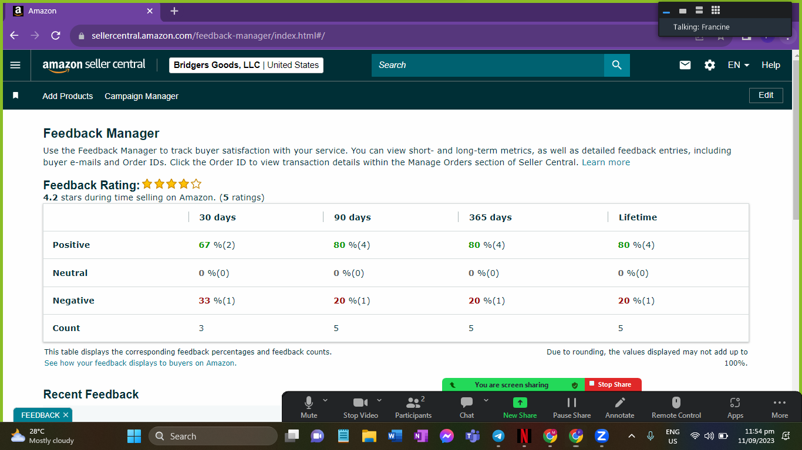Stop video in the Zoom toolbar
Viewport: 802px width, 450px height.
click(x=360, y=407)
